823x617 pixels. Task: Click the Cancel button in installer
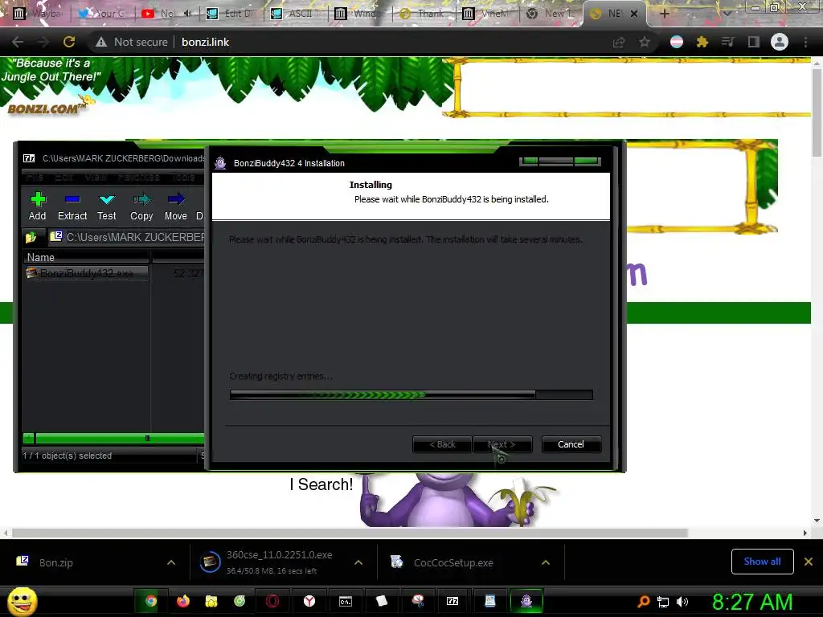tap(571, 444)
